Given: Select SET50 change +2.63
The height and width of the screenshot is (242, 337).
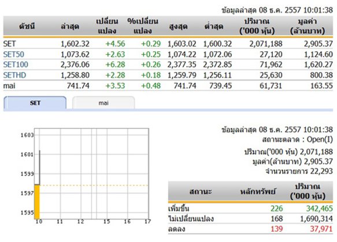Looking at the screenshot, I should [x=115, y=54].
